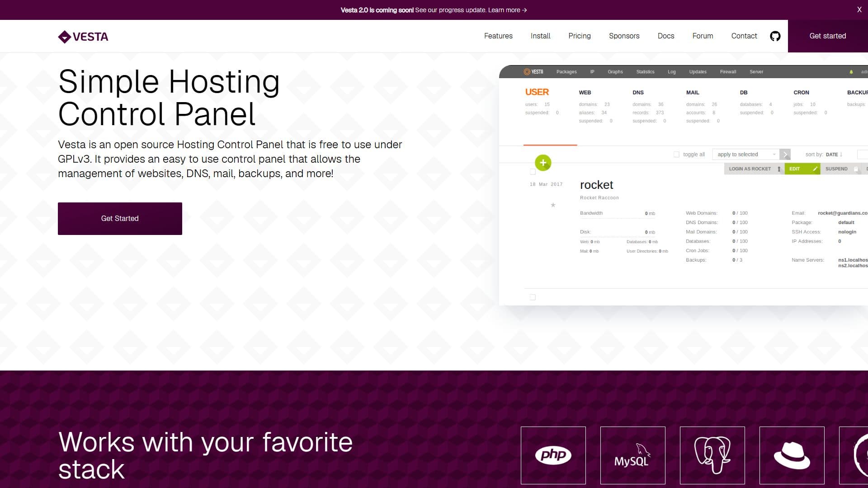The image size is (868, 488).
Task: Open the Docs menu item
Action: [x=666, y=36]
